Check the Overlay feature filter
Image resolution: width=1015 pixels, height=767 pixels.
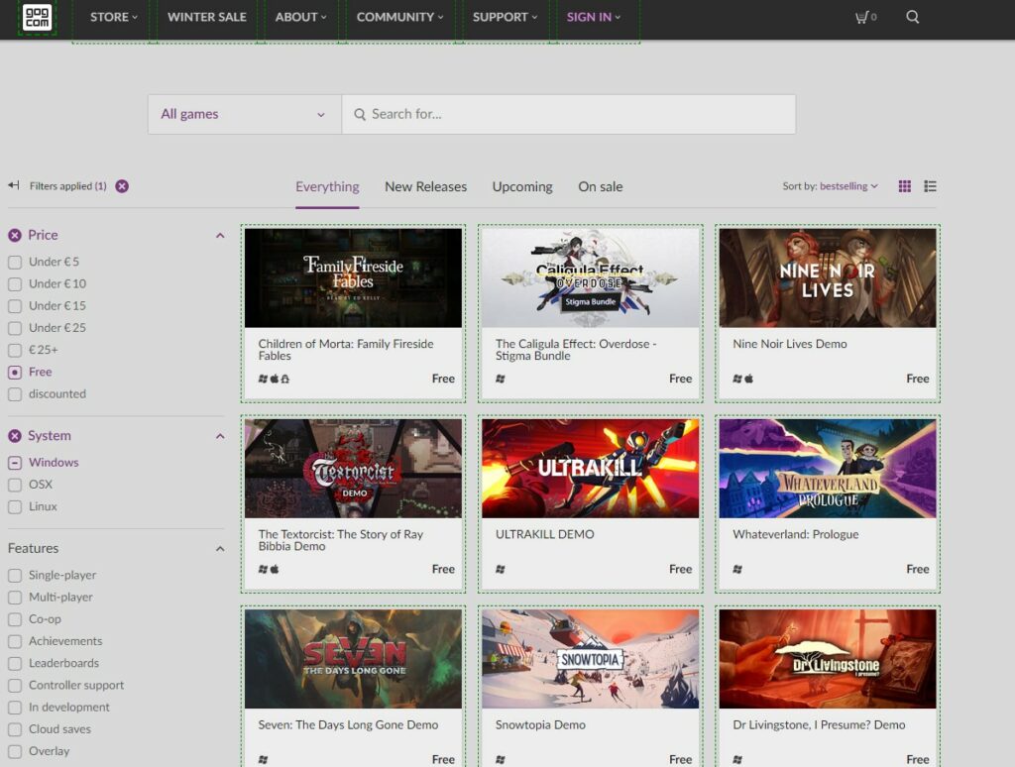click(x=15, y=751)
